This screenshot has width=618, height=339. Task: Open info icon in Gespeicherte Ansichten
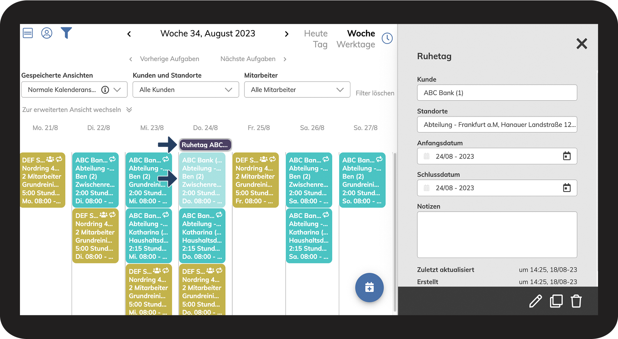click(x=105, y=90)
